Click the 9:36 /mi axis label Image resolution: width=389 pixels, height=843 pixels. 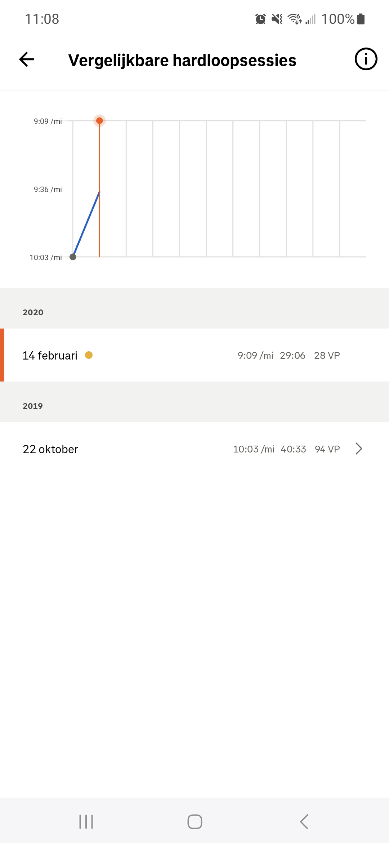tap(48, 189)
